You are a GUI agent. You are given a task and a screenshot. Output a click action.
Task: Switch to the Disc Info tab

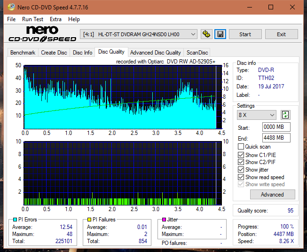click(x=82, y=53)
